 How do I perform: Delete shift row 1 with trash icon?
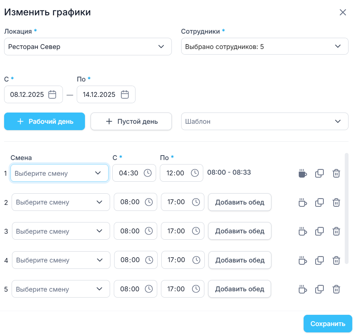tap(337, 173)
